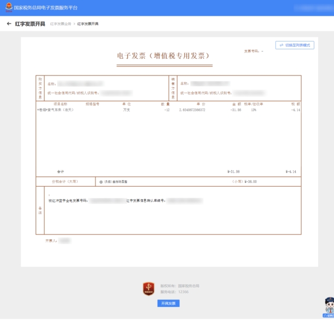Click the service phone number 12366
This screenshot has height=320, width=334.
183,291
